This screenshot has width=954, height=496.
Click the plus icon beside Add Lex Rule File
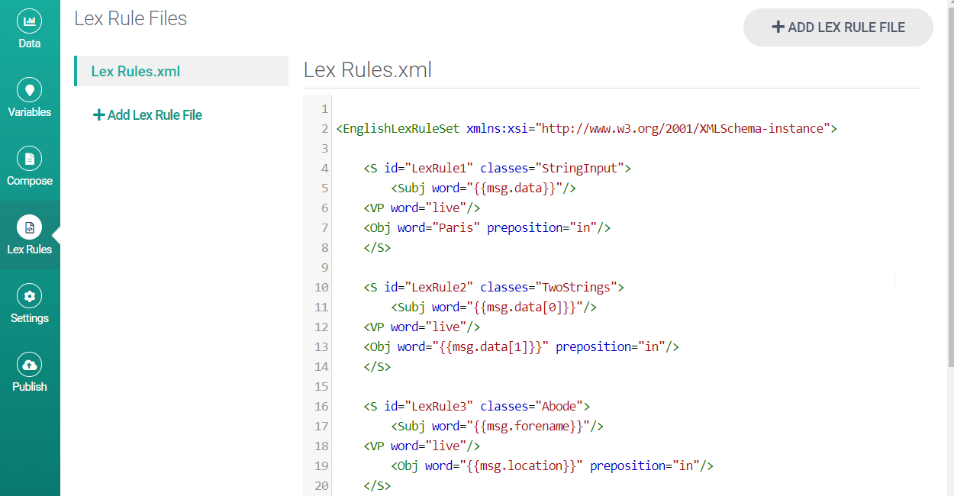pos(98,115)
